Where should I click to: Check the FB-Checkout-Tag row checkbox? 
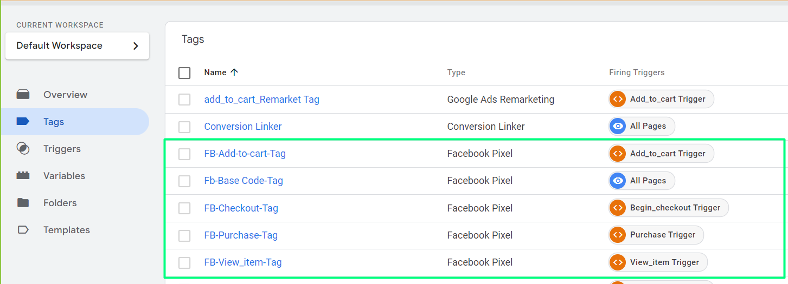[184, 208]
